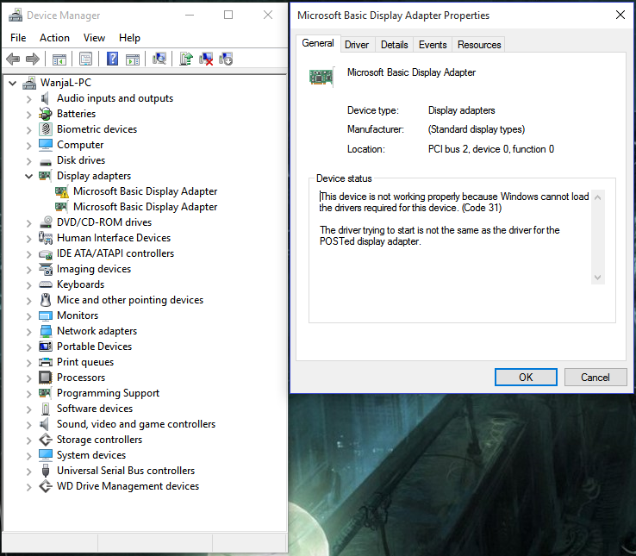Screen dimensions: 636x556
Task: Select the General tab
Action: 318,43
